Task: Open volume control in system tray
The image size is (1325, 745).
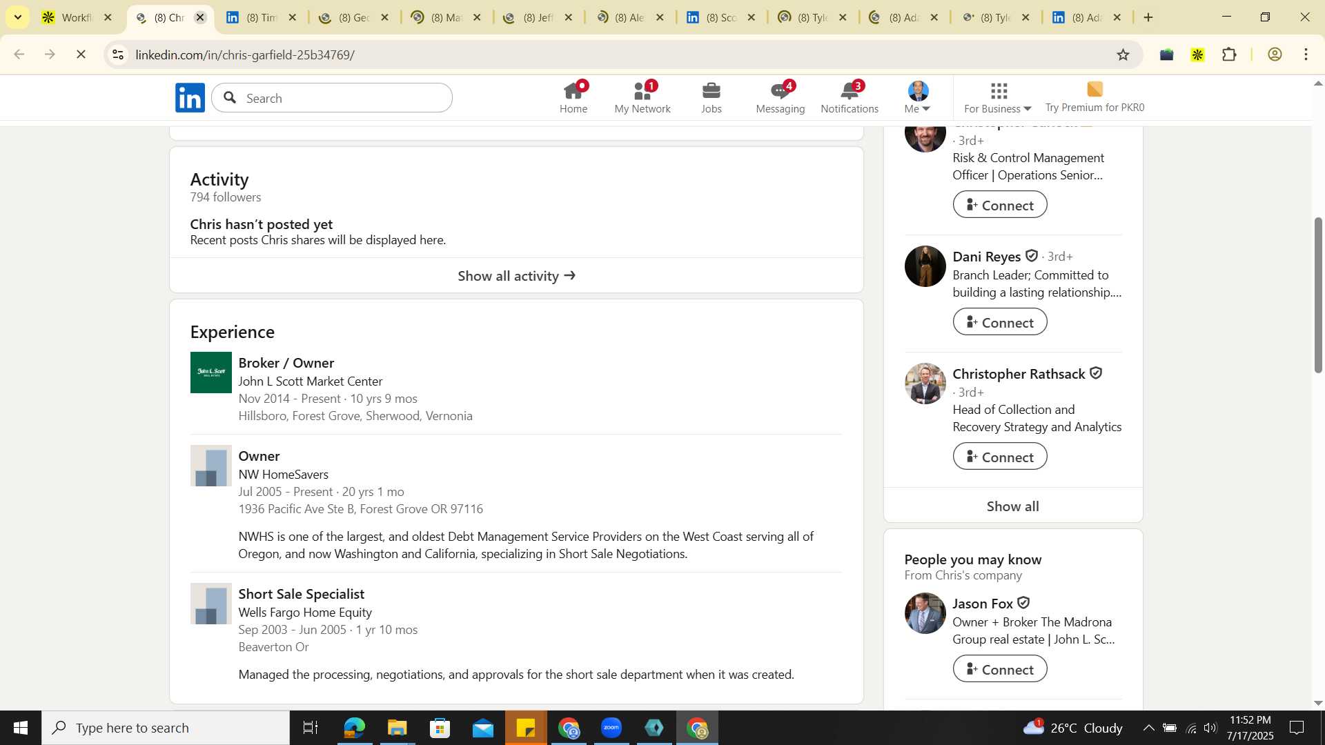Action: pyautogui.click(x=1210, y=728)
